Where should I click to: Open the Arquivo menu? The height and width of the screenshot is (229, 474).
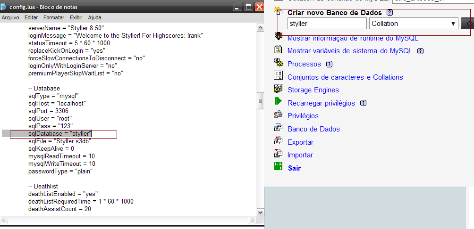pos(10,18)
